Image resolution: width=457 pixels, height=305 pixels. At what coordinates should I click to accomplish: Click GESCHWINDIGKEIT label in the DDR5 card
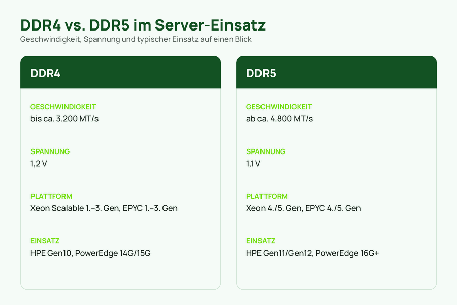[x=279, y=107]
